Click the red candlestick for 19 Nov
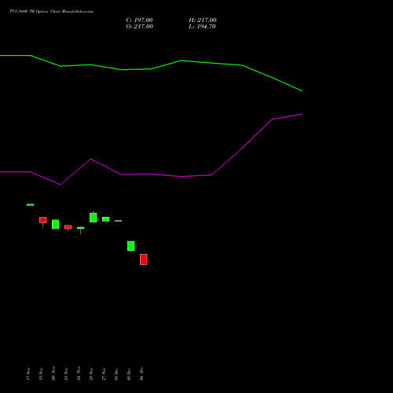 click(43, 222)
